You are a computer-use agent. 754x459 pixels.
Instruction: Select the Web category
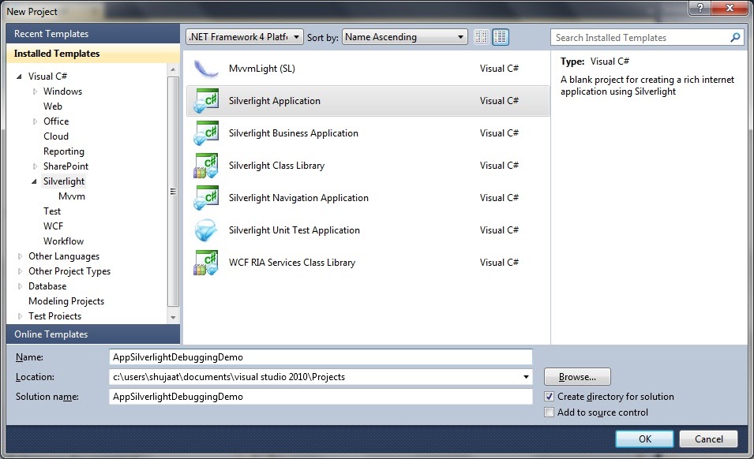pos(52,106)
